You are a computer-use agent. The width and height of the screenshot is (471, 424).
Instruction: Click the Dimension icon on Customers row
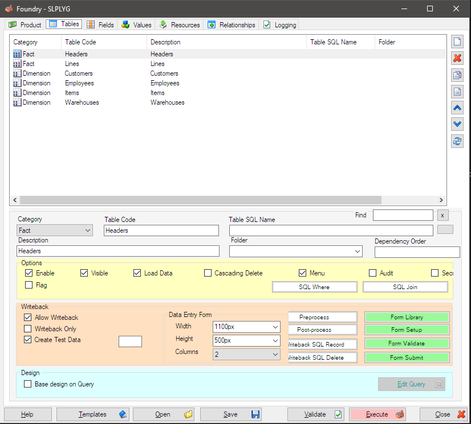point(17,73)
